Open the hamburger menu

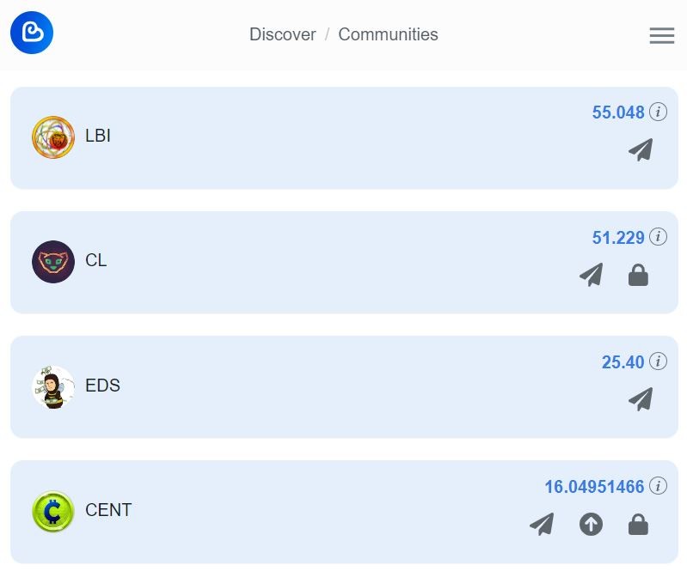[661, 35]
